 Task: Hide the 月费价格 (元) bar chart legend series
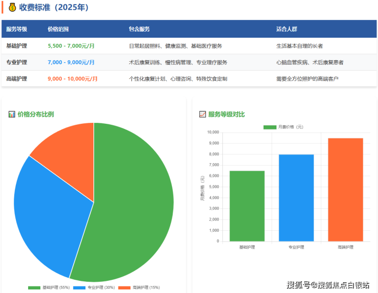pyautogui.click(x=283, y=126)
